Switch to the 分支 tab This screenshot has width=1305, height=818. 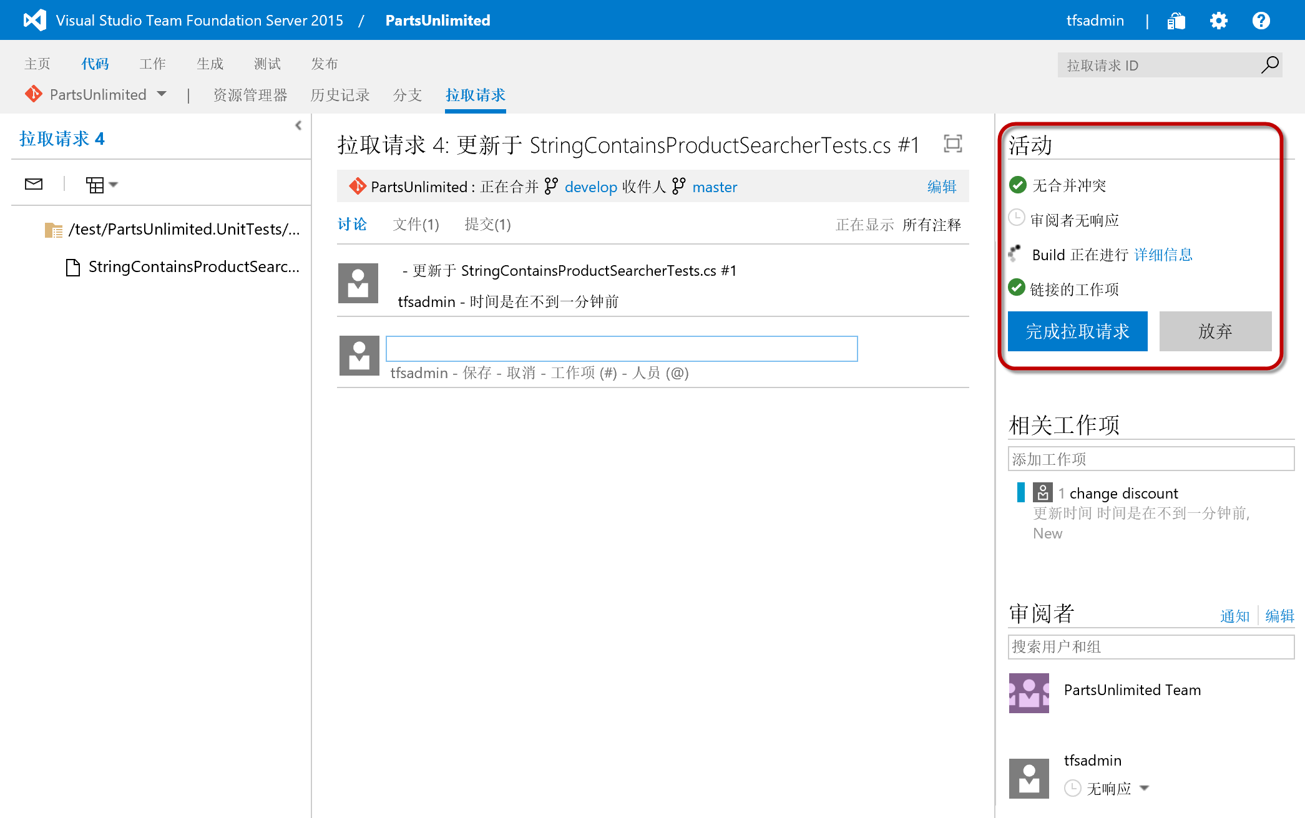pyautogui.click(x=408, y=95)
